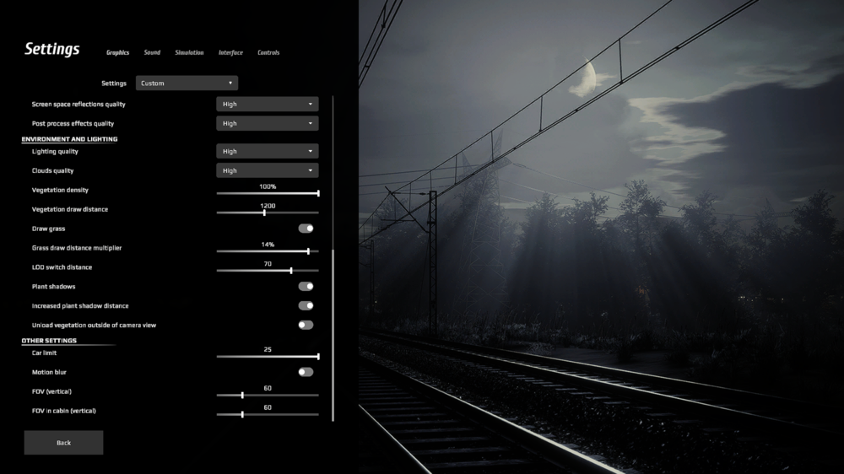Enable Unload vegetation outside of camera view

pyautogui.click(x=306, y=325)
